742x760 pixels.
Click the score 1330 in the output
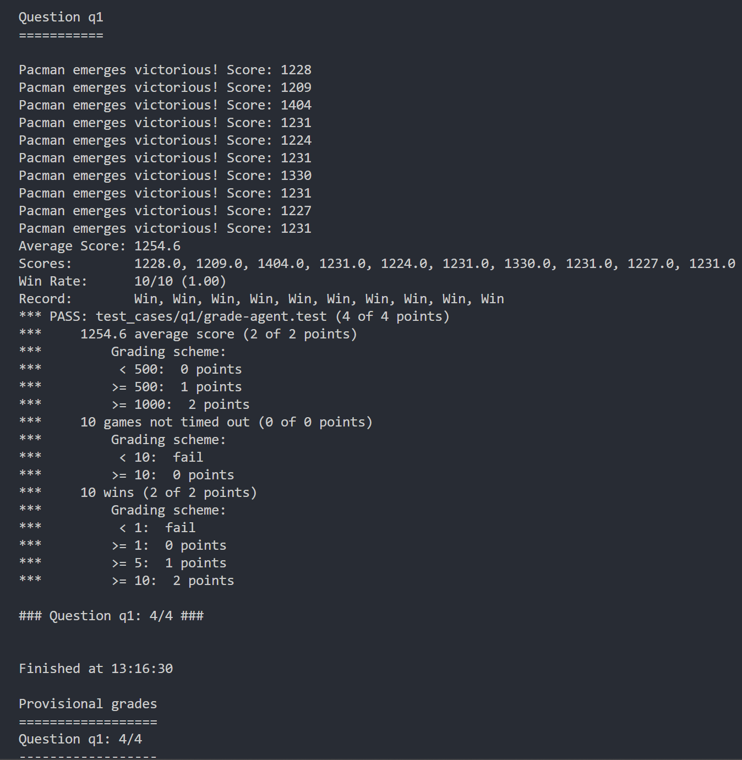coord(296,176)
